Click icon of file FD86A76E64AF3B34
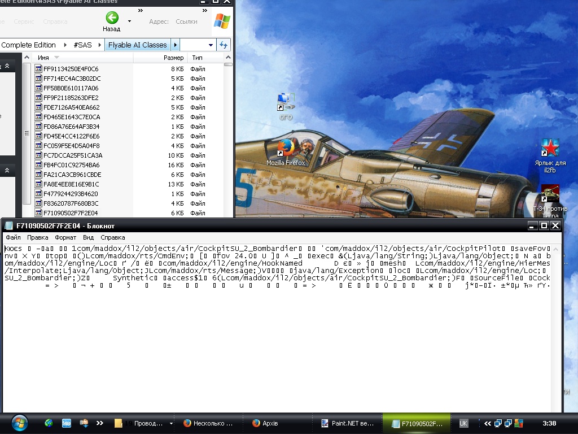This screenshot has height=434, width=578. pos(38,126)
